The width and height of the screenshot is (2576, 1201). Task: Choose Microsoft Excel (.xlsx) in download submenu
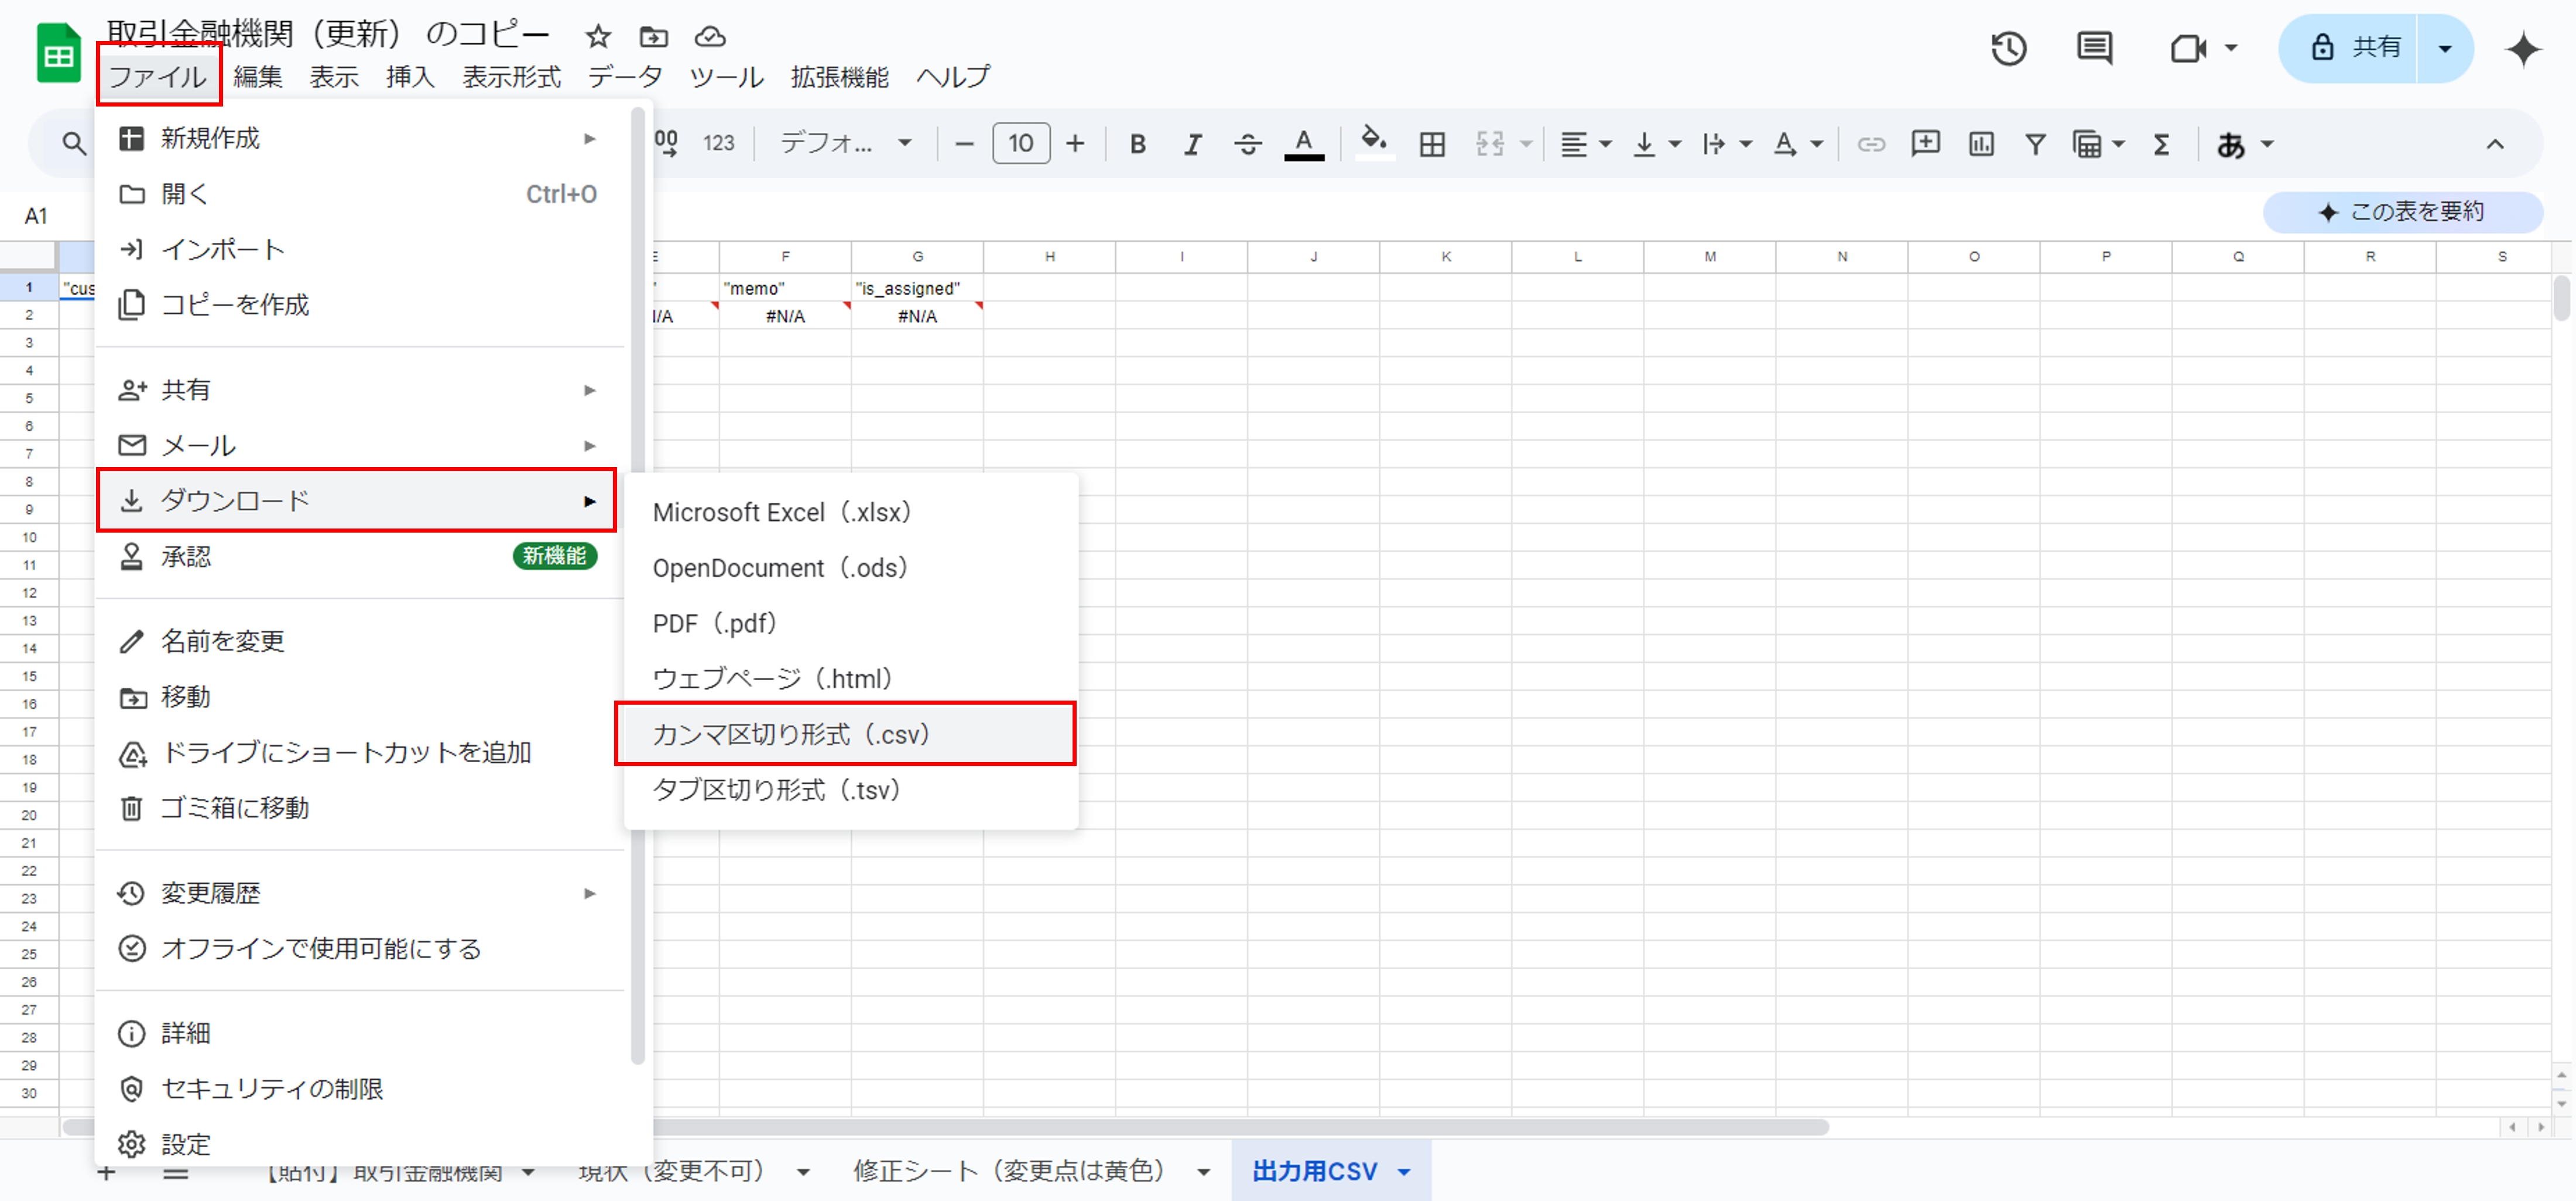[782, 512]
